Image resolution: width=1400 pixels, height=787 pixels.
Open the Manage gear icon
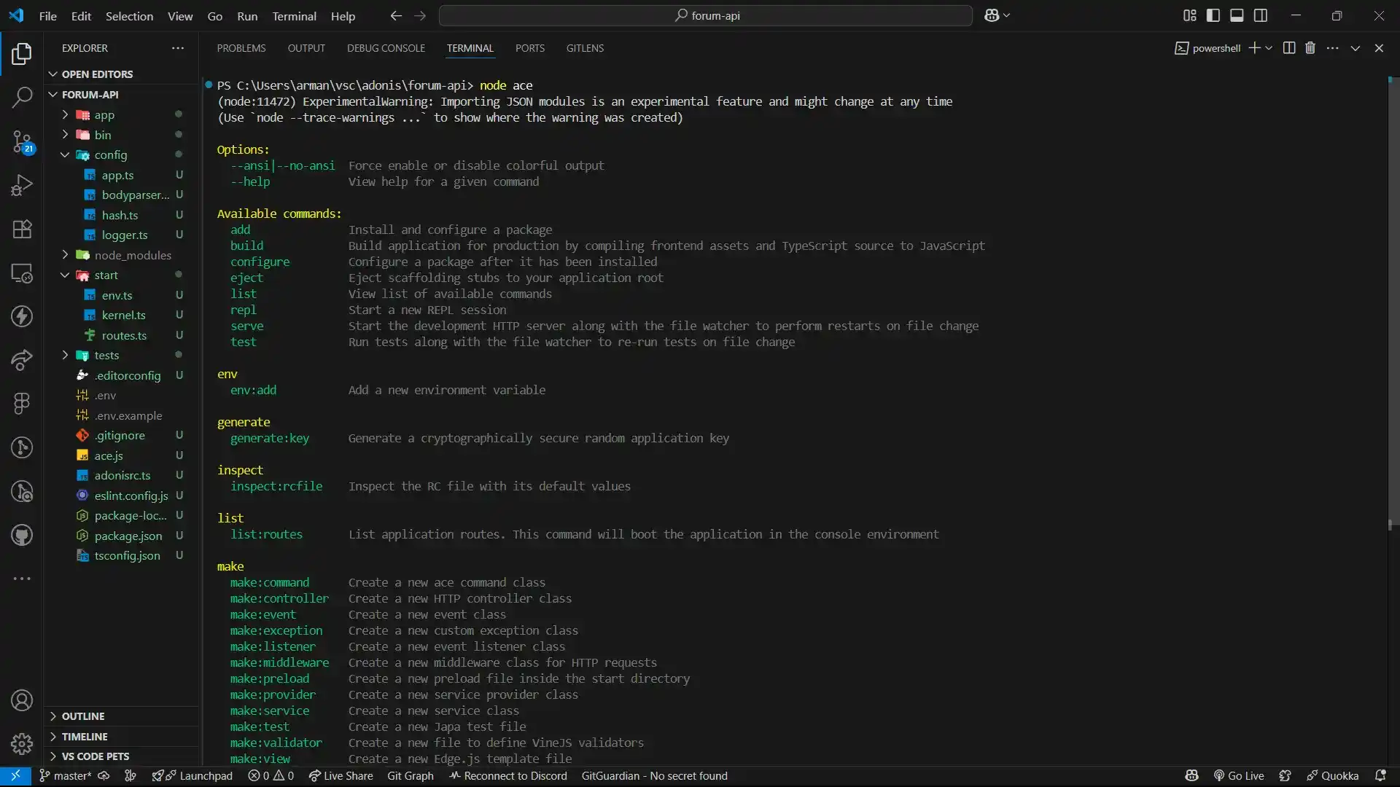pyautogui.click(x=22, y=743)
